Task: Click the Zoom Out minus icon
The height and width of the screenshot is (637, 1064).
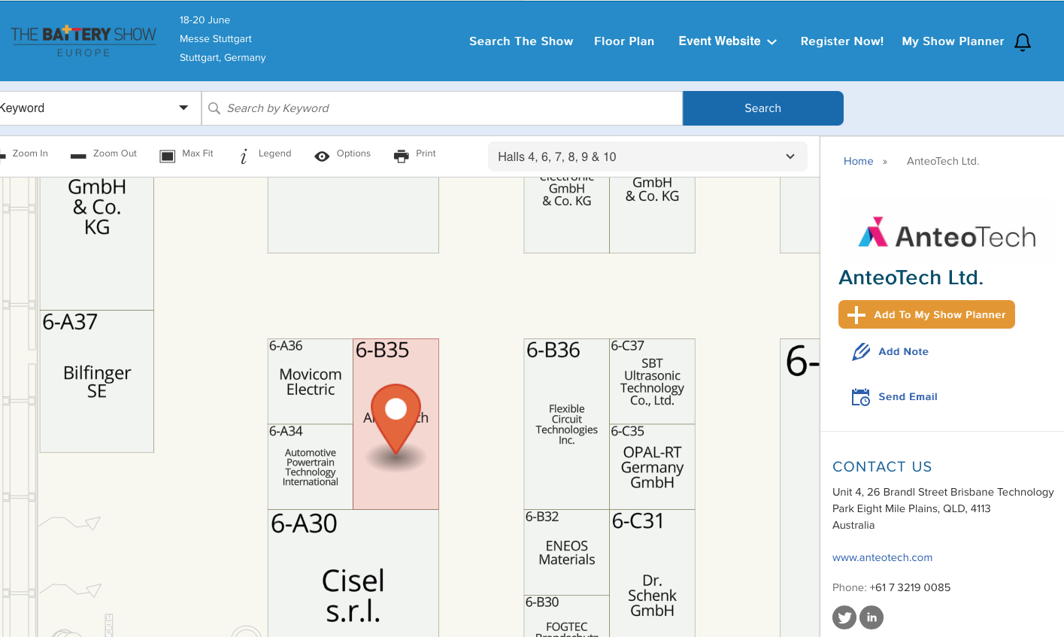Action: [x=78, y=156]
